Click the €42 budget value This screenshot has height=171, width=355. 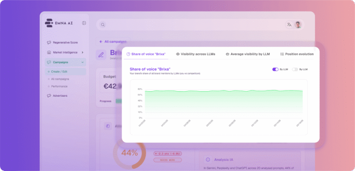110,86
